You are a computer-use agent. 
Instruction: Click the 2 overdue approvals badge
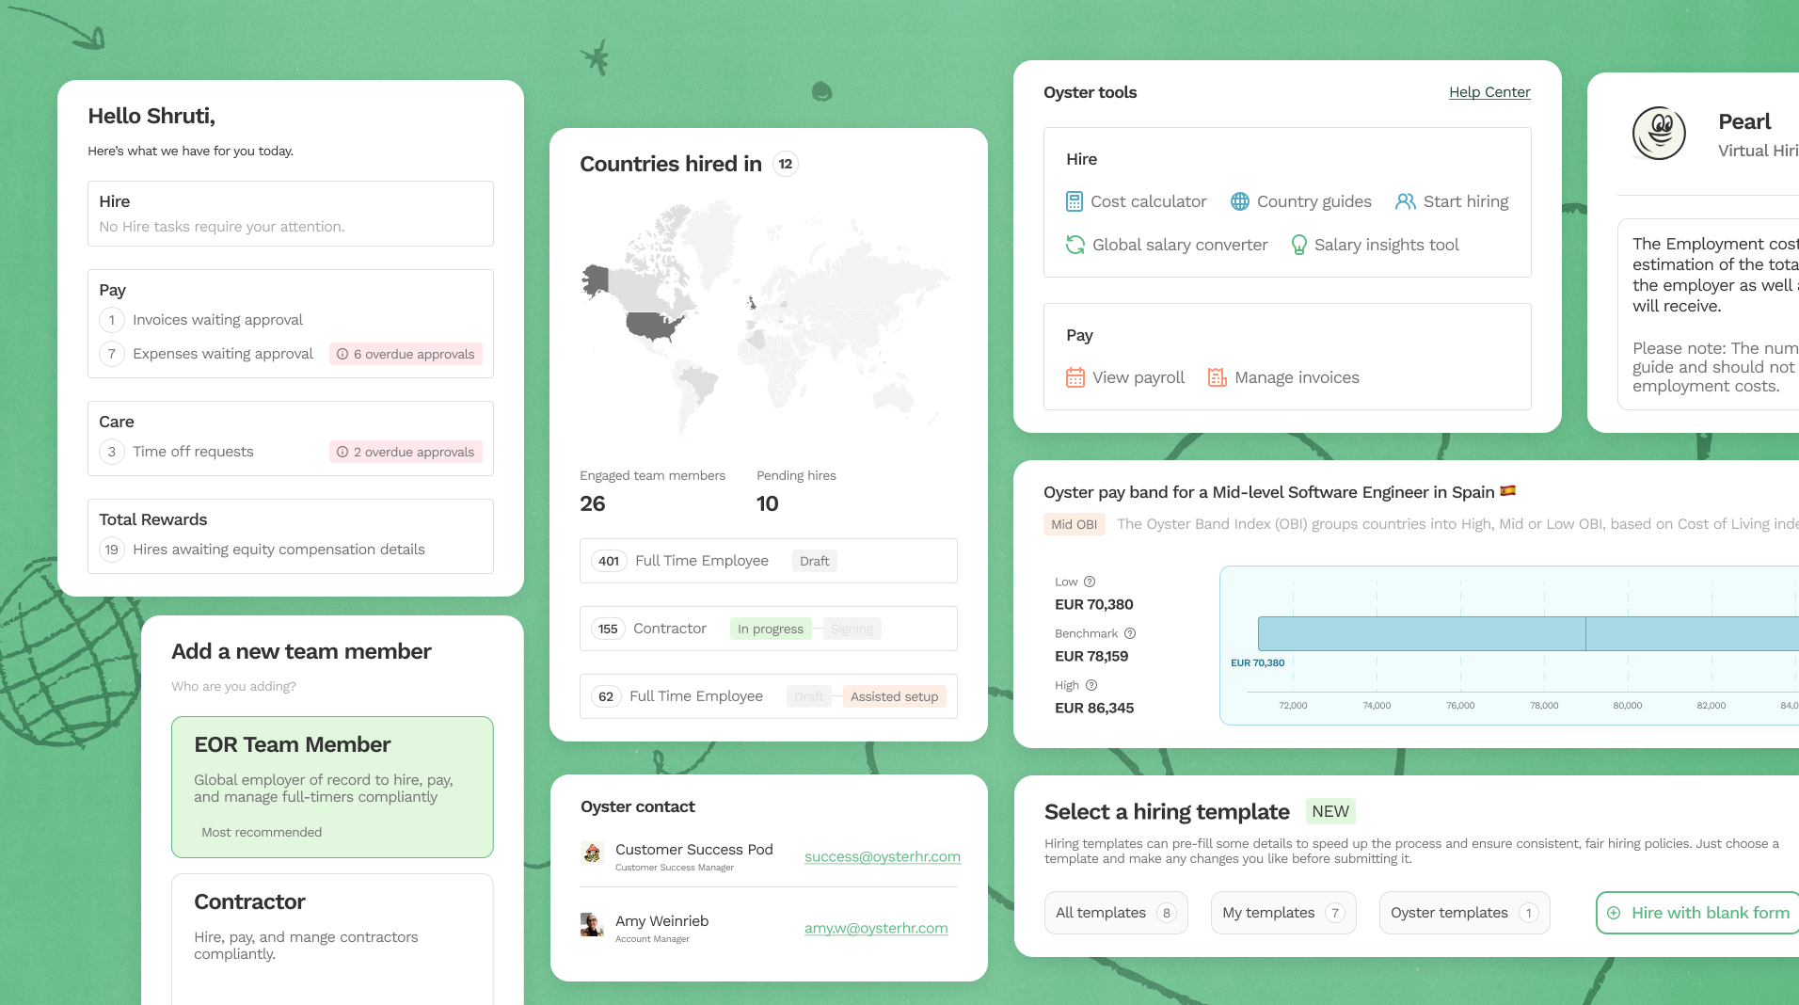point(406,452)
